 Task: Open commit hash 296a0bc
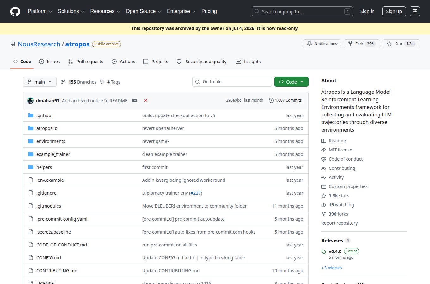[233, 100]
